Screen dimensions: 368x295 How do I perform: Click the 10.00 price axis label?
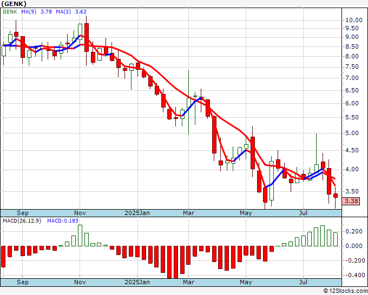pos(354,20)
